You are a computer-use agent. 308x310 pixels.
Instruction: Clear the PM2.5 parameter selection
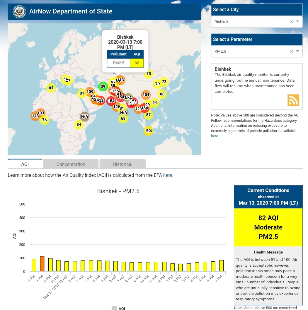coord(291,52)
